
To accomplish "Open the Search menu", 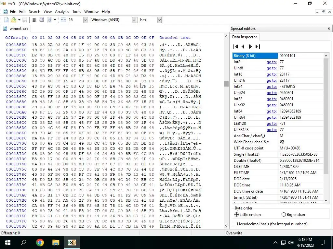I will (34, 12).
